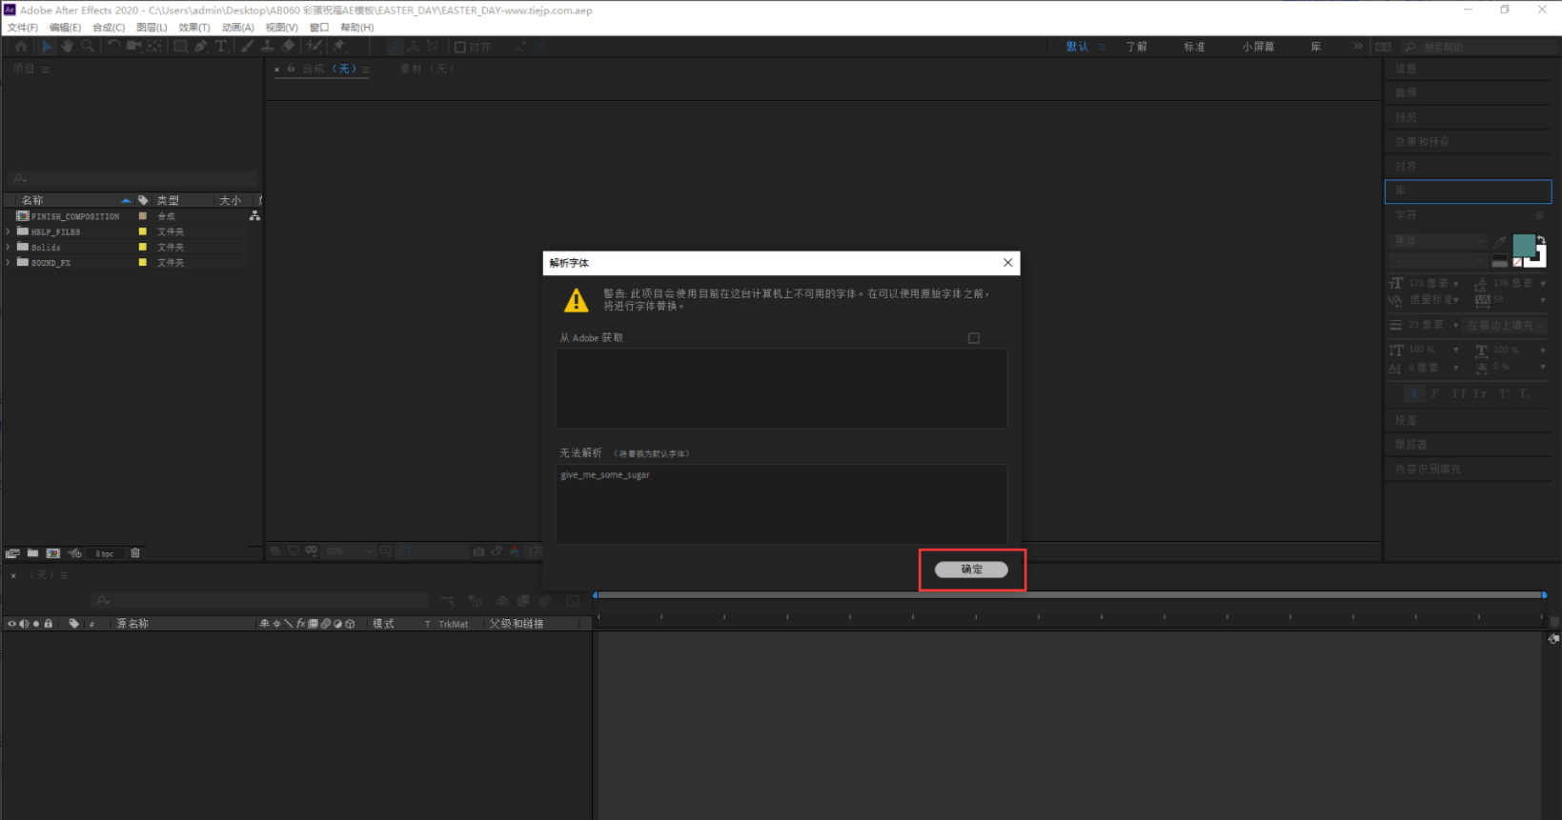Click the Home icon in the toolbar
This screenshot has height=820, width=1562.
pos(21,46)
